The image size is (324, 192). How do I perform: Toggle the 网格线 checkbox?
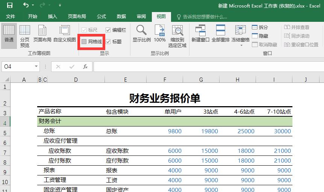(x=84, y=41)
